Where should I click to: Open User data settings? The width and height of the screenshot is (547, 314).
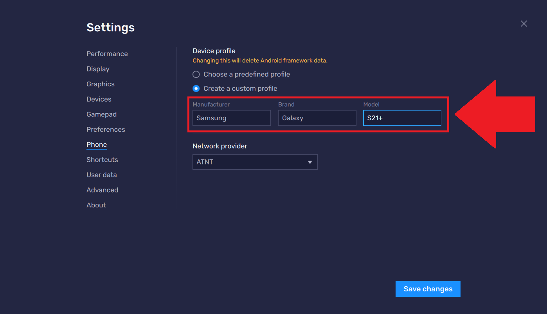click(102, 175)
